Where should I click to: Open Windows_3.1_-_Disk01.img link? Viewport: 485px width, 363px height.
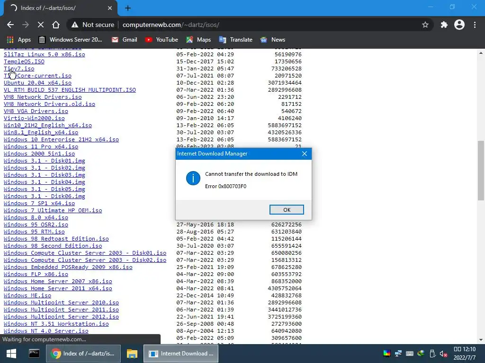coord(44,161)
